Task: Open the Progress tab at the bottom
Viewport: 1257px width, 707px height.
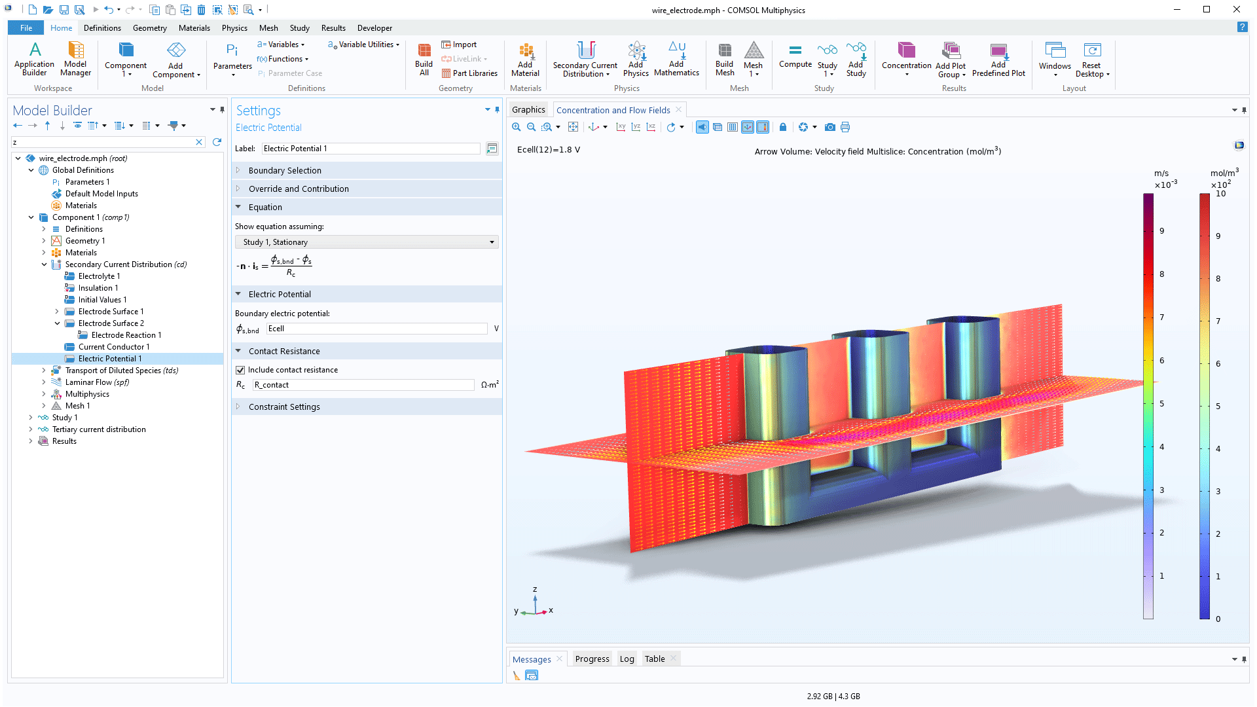Action: pyautogui.click(x=591, y=659)
